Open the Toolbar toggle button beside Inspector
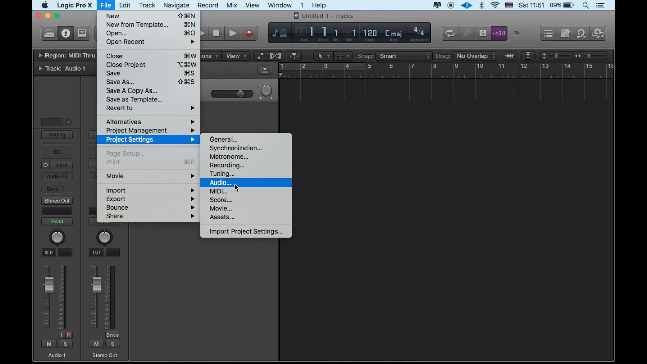 point(82,34)
